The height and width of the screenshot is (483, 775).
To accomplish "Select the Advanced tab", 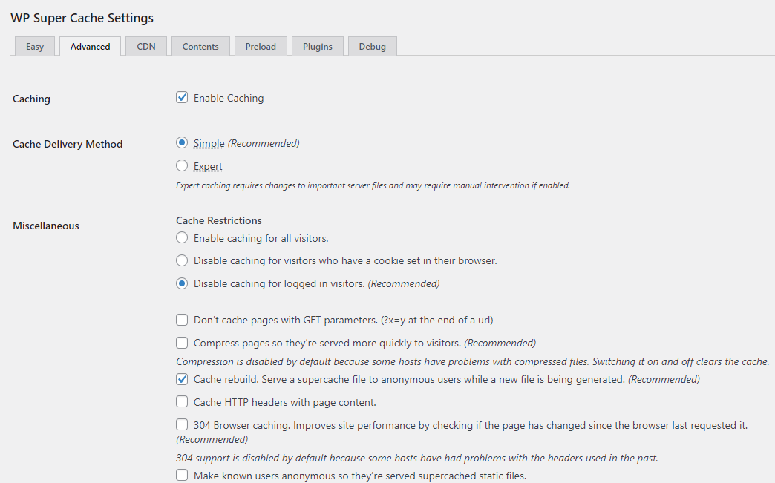I will tap(90, 47).
